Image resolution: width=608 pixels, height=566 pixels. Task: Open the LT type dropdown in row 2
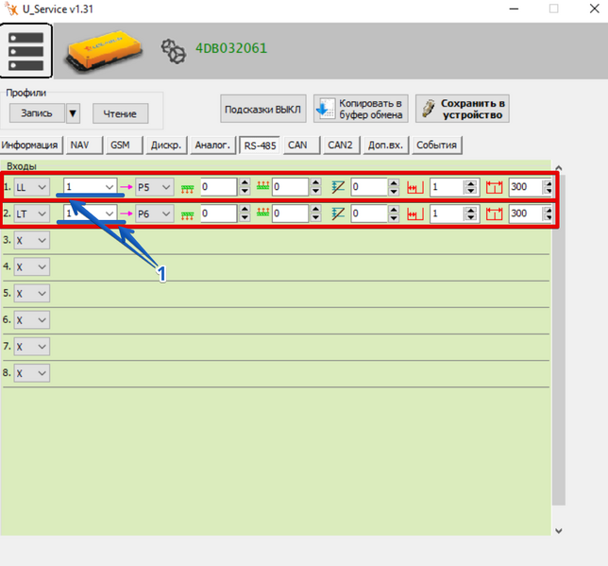point(32,214)
